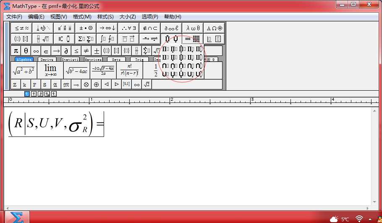This screenshot has height=223, width=382.
Task: Open the subscript and superscript templates palette
Action: pos(64,39)
